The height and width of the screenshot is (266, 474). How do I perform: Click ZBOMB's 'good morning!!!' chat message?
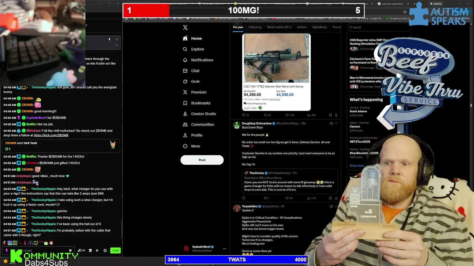pyautogui.click(x=45, y=111)
